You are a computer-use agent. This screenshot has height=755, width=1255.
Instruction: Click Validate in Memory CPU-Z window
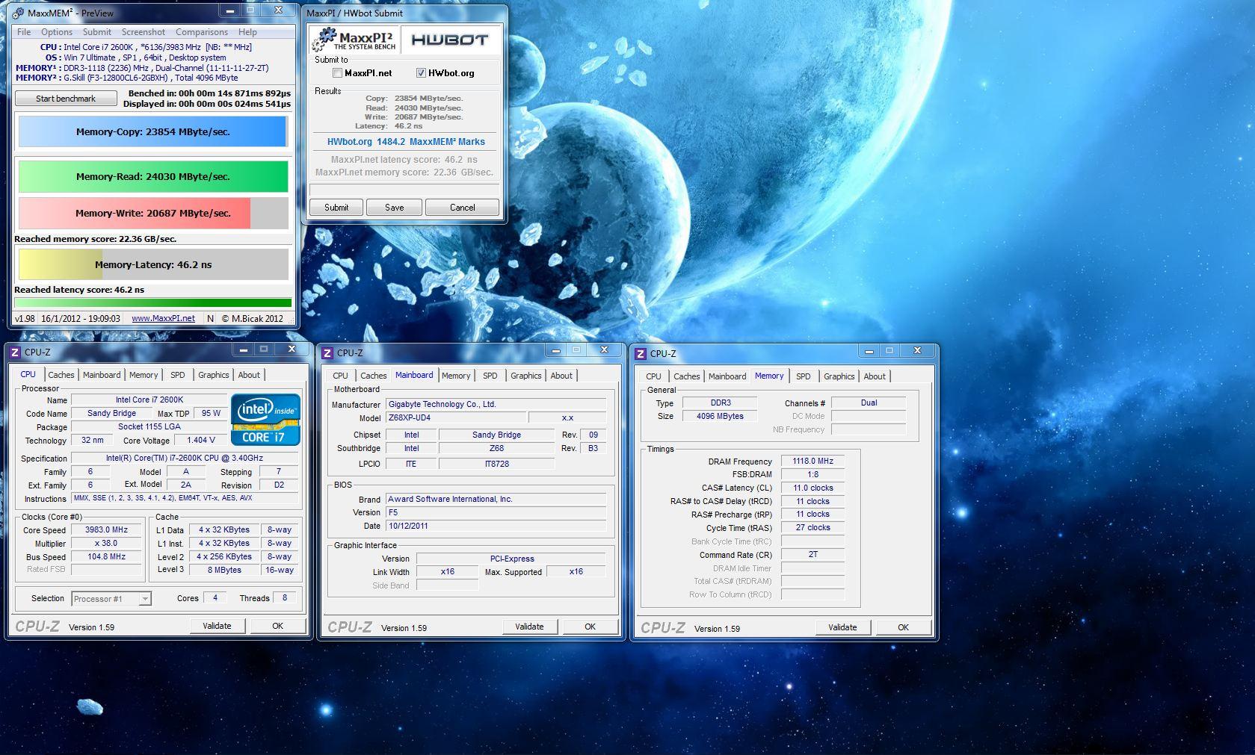843,627
